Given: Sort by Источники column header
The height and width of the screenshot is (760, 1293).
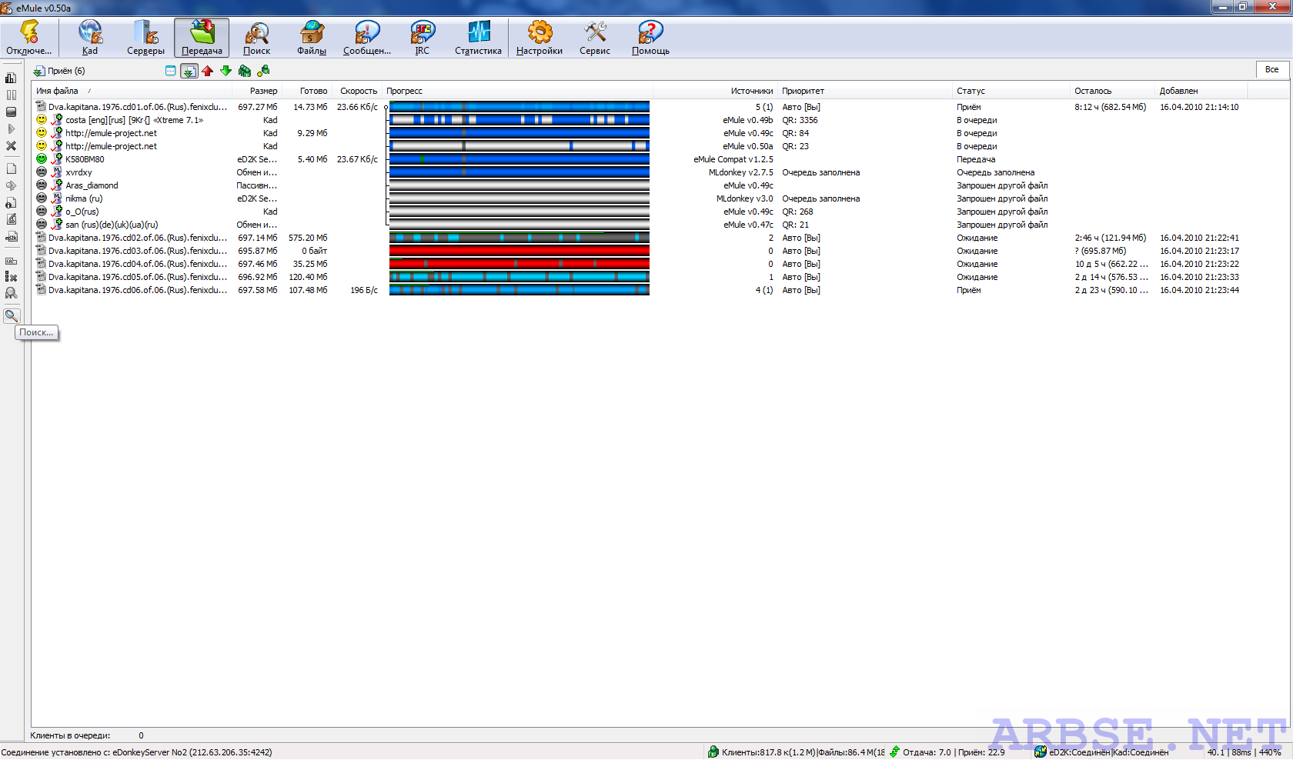Looking at the screenshot, I should (x=715, y=91).
